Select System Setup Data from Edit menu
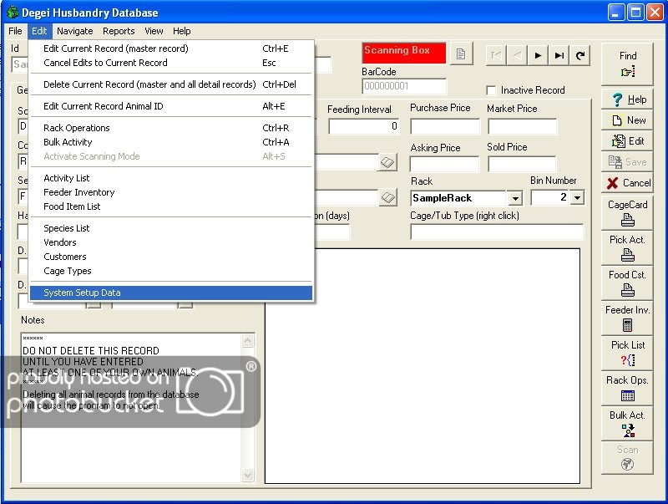Screen dimensions: 668x504 click(x=82, y=293)
